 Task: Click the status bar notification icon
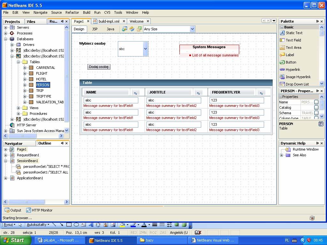click(312, 218)
